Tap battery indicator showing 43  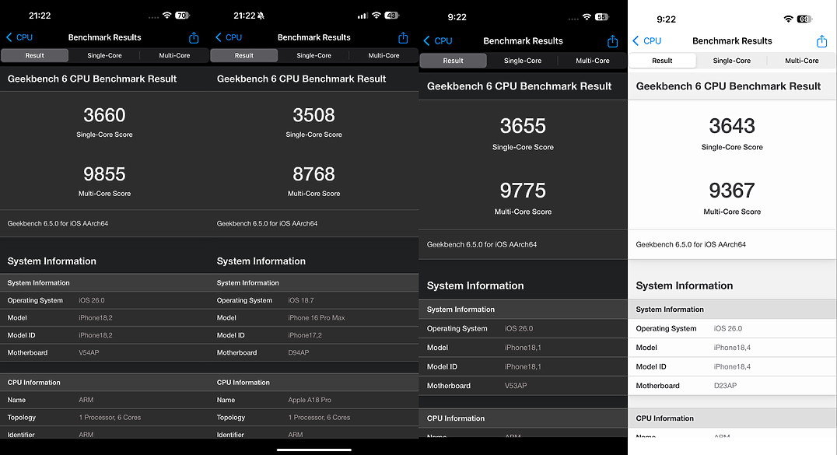pyautogui.click(x=392, y=16)
